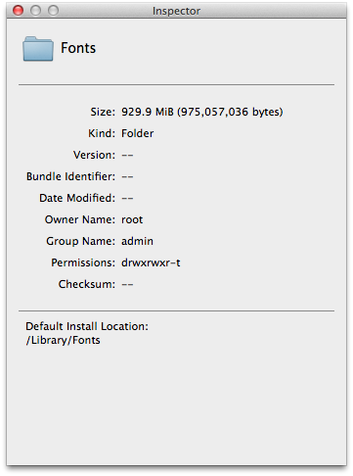Select the Fonts folder name heading

point(78,48)
